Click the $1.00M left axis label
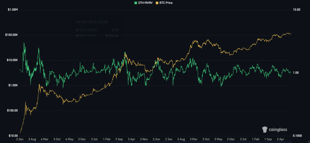 [12, 10]
